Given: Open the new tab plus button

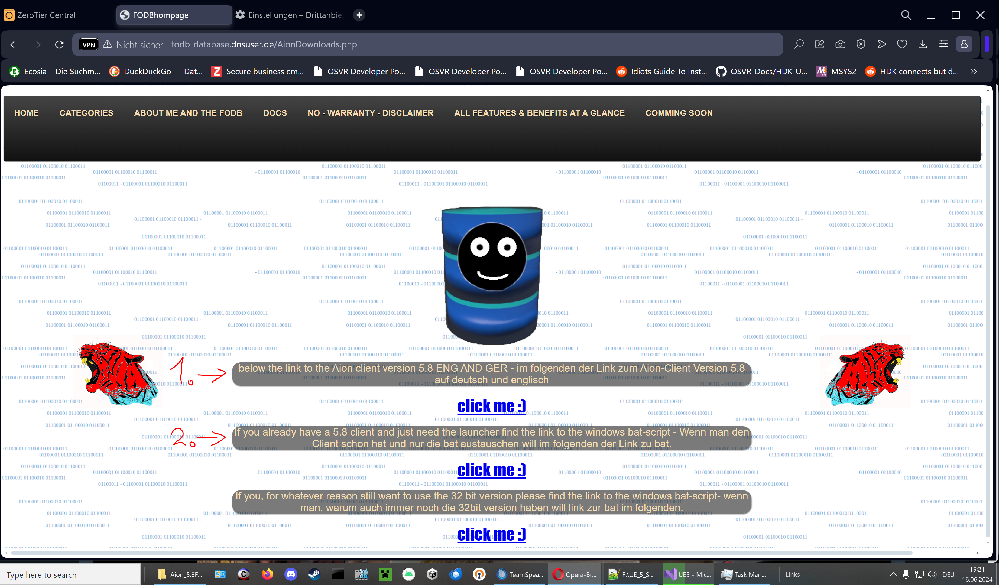Looking at the screenshot, I should point(359,15).
